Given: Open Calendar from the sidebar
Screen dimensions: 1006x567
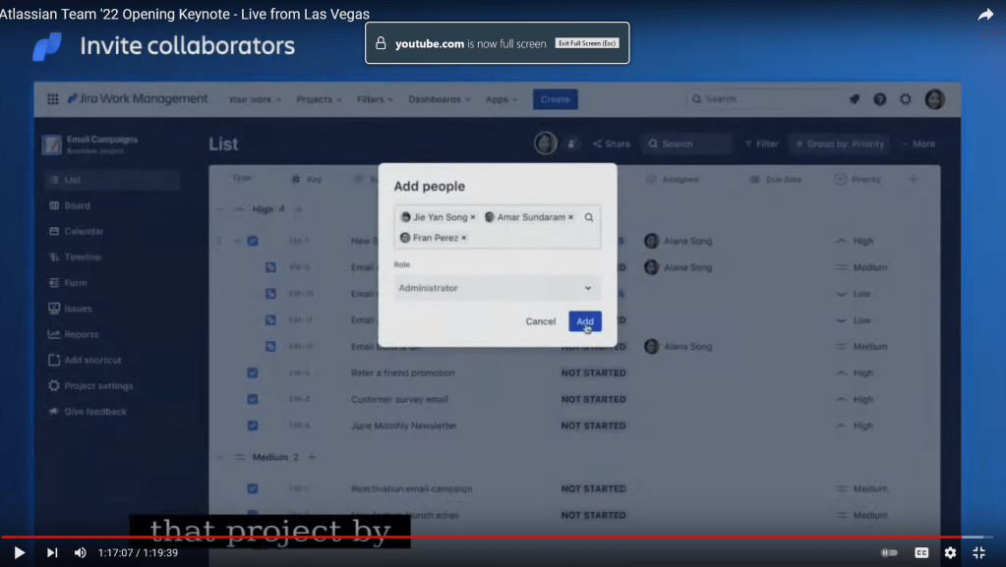Looking at the screenshot, I should point(84,231).
